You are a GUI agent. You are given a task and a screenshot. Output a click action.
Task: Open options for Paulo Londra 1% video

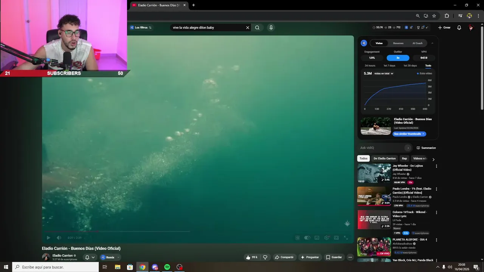click(436, 189)
